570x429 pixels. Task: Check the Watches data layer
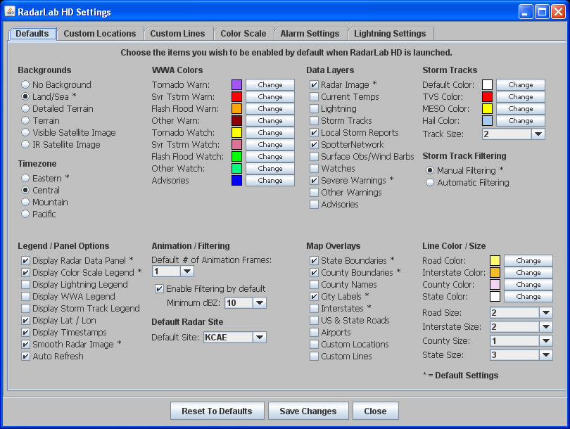333,169
